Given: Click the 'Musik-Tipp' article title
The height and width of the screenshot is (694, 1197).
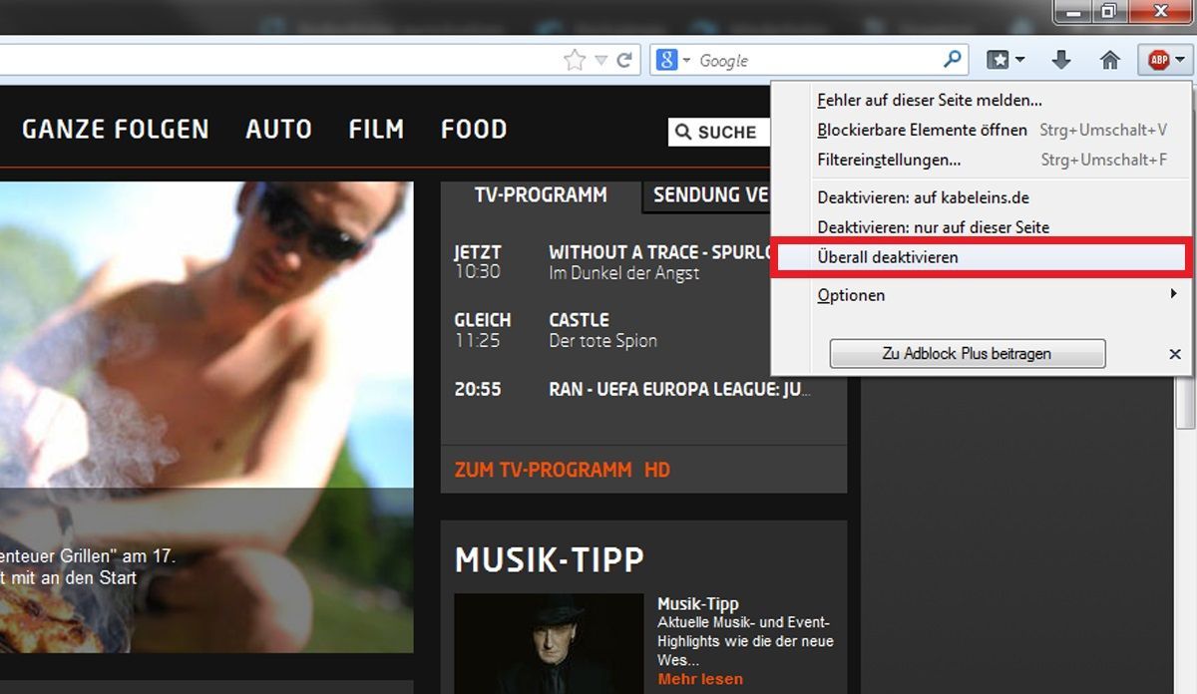Looking at the screenshot, I should tap(698, 603).
